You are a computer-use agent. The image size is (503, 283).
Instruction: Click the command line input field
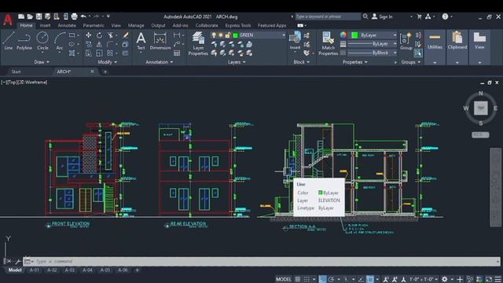261,262
